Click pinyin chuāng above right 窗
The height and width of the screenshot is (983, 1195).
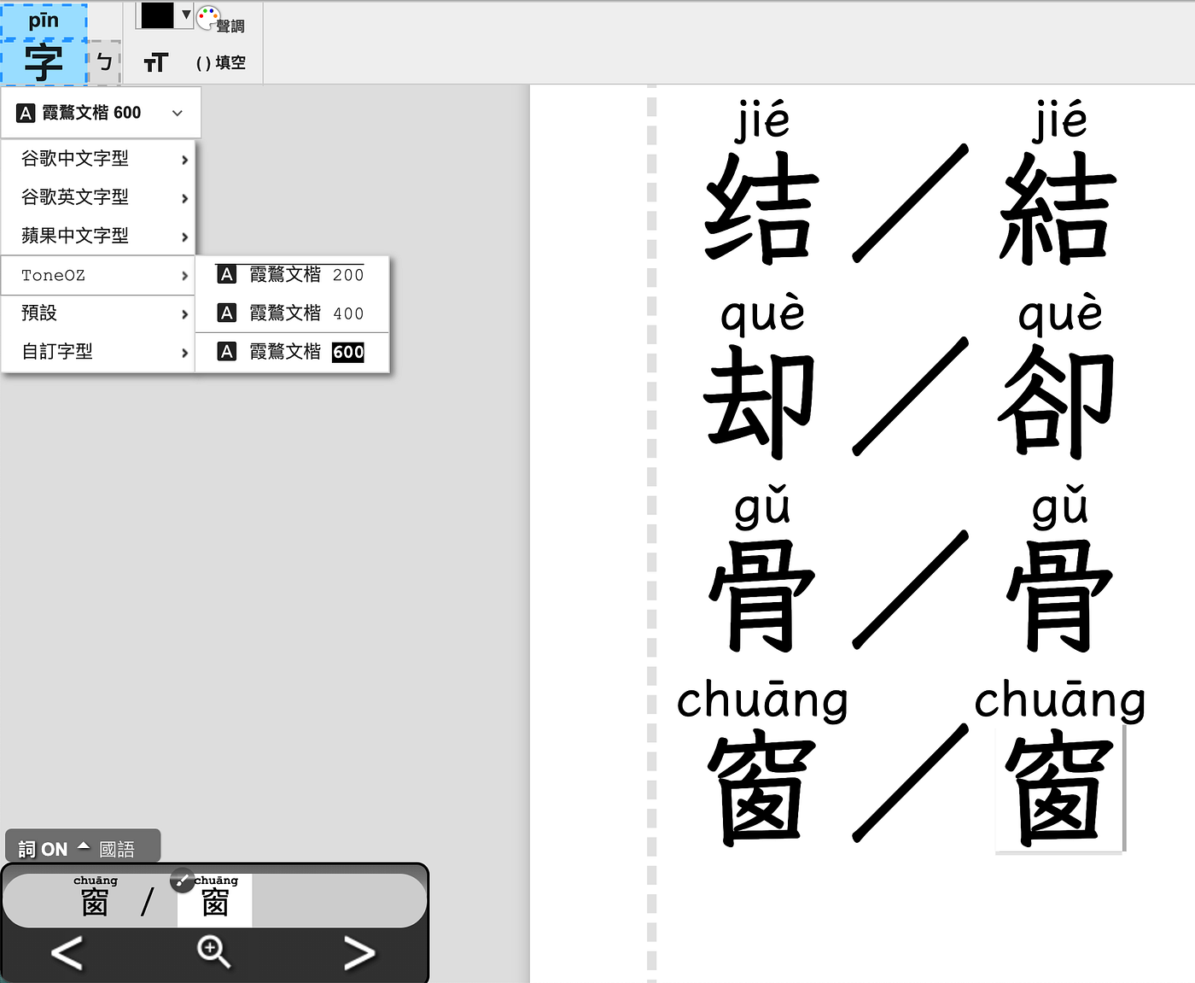(x=1060, y=700)
